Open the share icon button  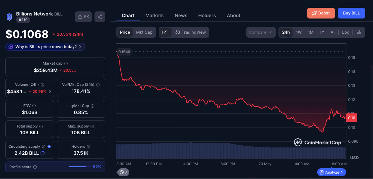click(100, 17)
